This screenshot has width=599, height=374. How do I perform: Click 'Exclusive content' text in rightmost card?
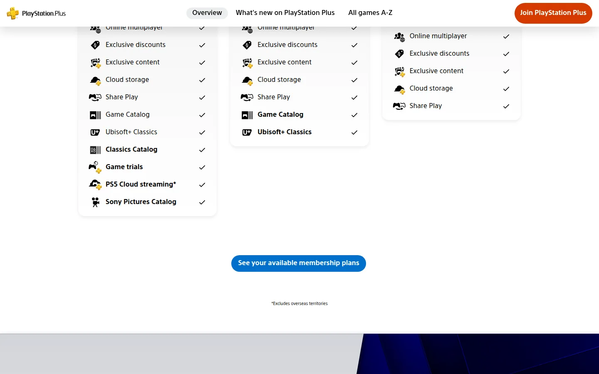(437, 71)
